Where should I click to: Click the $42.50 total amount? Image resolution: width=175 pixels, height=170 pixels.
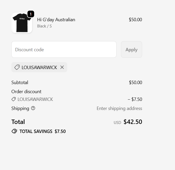[x=133, y=122]
